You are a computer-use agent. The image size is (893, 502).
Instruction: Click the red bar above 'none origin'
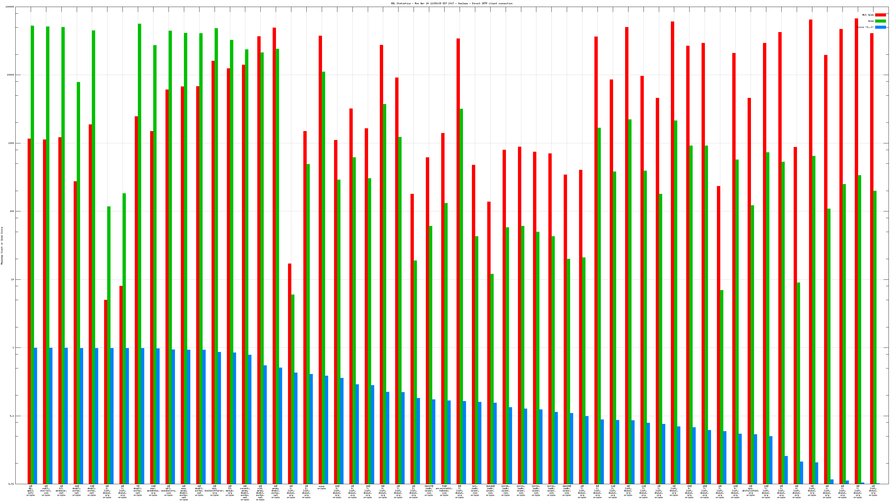pos(320,260)
